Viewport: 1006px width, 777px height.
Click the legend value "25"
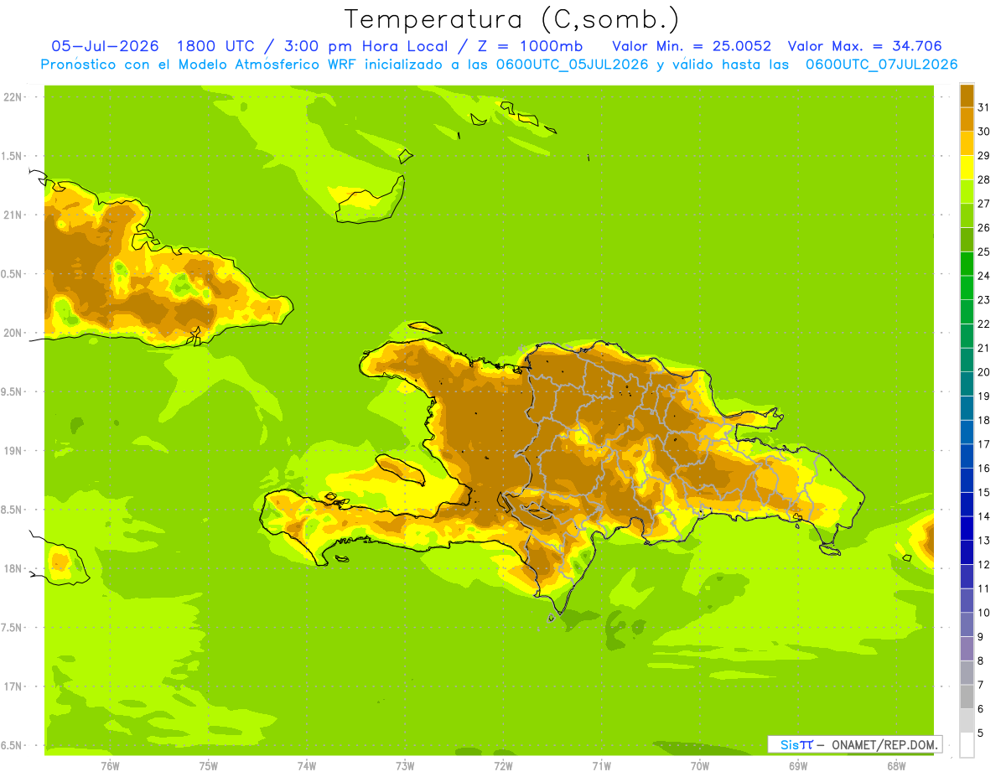pos(983,251)
